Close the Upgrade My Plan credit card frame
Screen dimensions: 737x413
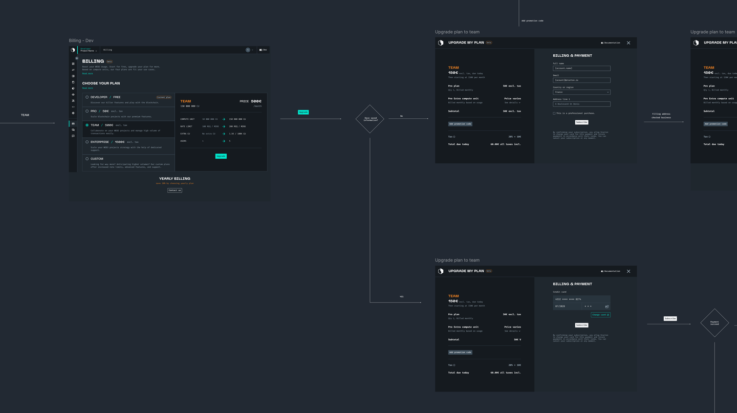point(628,271)
